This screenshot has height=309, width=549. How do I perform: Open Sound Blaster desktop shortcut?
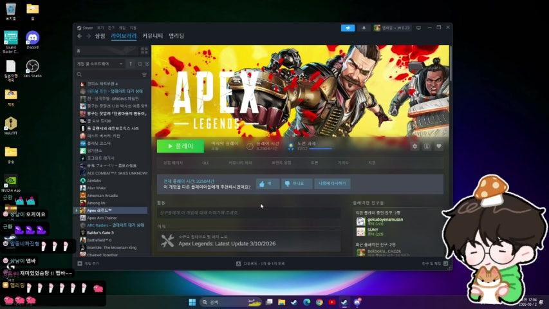[x=11, y=42]
